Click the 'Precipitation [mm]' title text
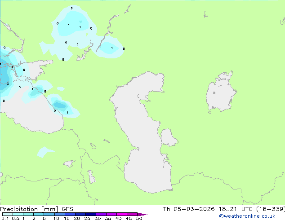The width and height of the screenshot is (285, 220). (29, 209)
